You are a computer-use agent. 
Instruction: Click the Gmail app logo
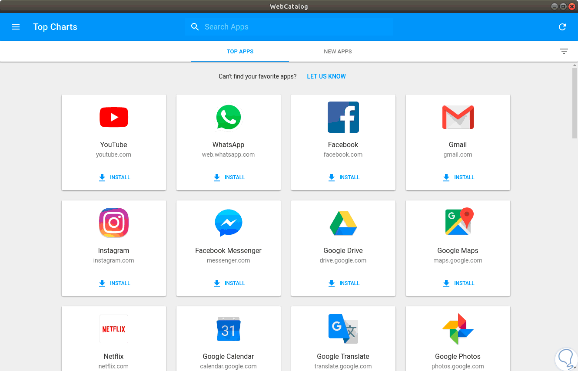coord(458,117)
